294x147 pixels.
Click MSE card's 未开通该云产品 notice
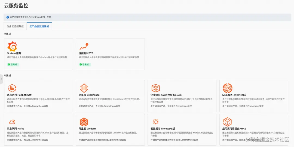click(243, 106)
